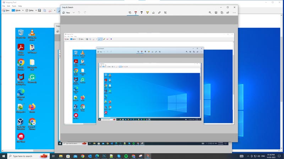284x159 pixels.
Task: Open the Tools menu in Snipping Tool
Action: [x=14, y=6]
